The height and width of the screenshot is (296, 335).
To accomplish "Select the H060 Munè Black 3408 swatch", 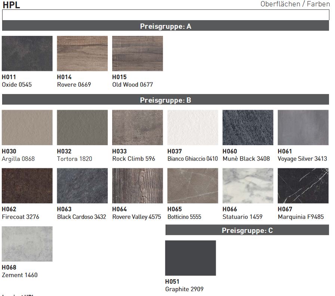I will [x=248, y=128].
